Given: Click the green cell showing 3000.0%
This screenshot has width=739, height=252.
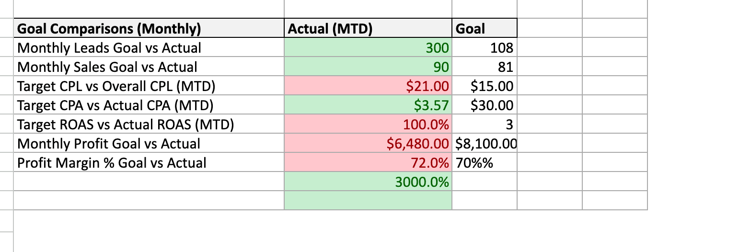Looking at the screenshot, I should pos(368,182).
